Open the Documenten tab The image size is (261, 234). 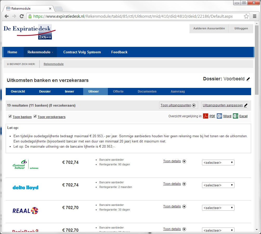point(147,92)
